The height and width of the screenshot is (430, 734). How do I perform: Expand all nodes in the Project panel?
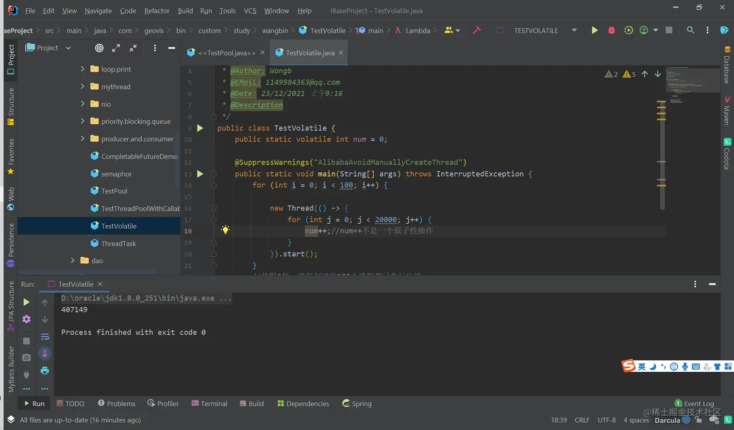coord(116,48)
